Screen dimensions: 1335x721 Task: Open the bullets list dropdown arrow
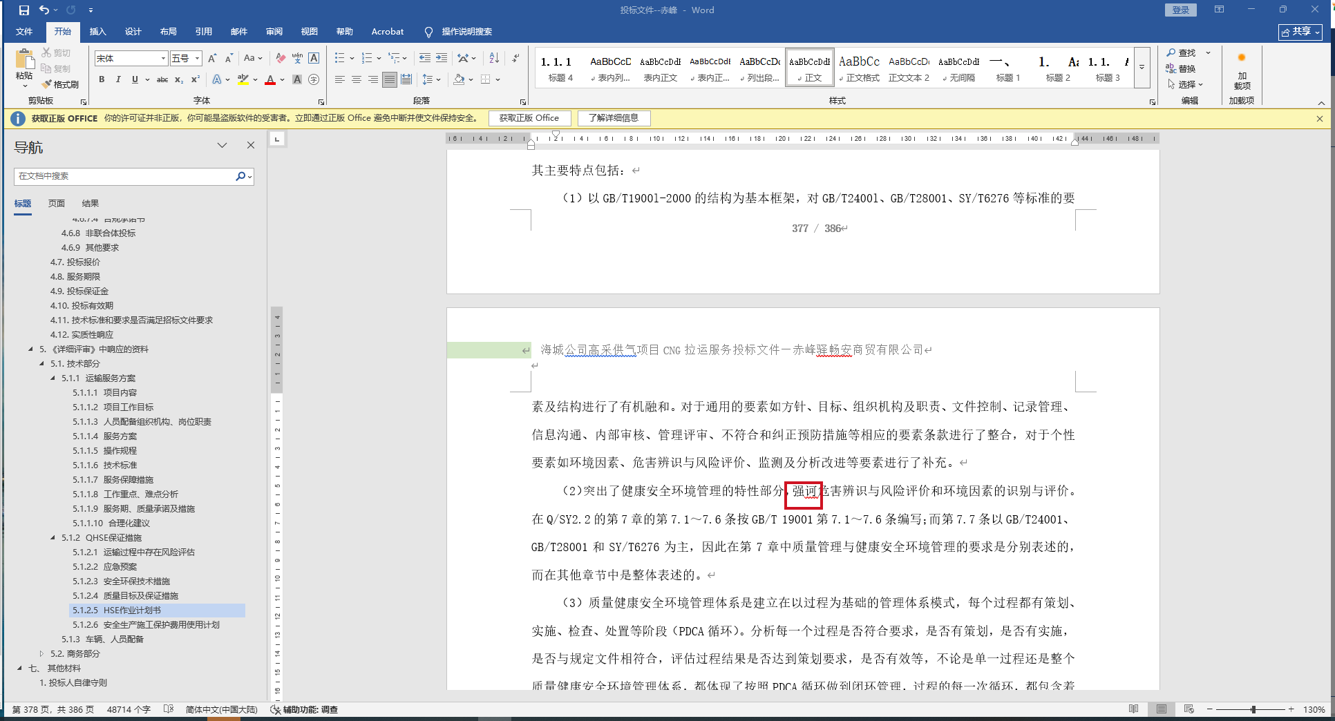click(x=352, y=58)
